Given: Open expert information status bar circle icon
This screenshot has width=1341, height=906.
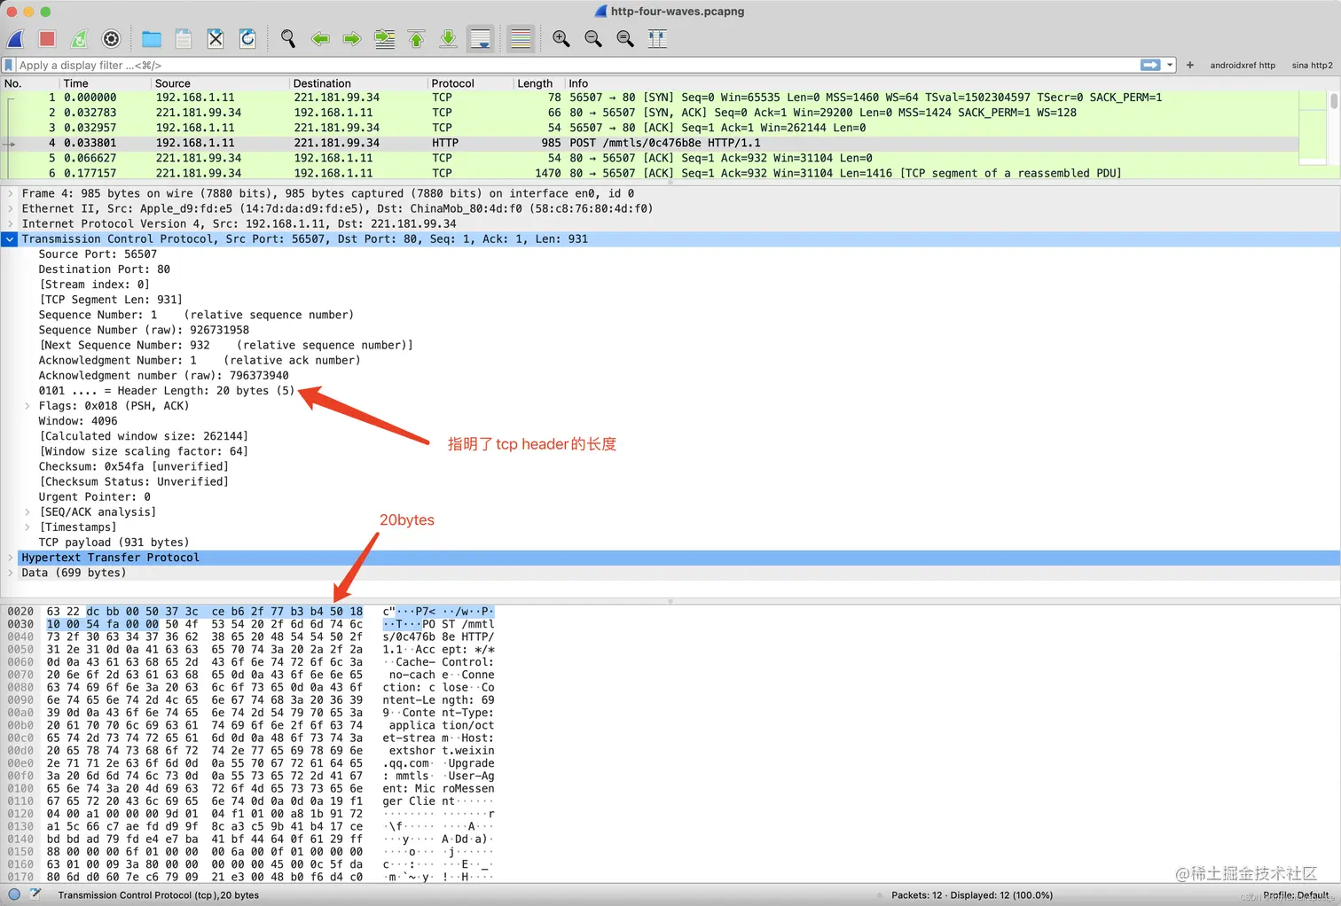Looking at the screenshot, I should (14, 894).
